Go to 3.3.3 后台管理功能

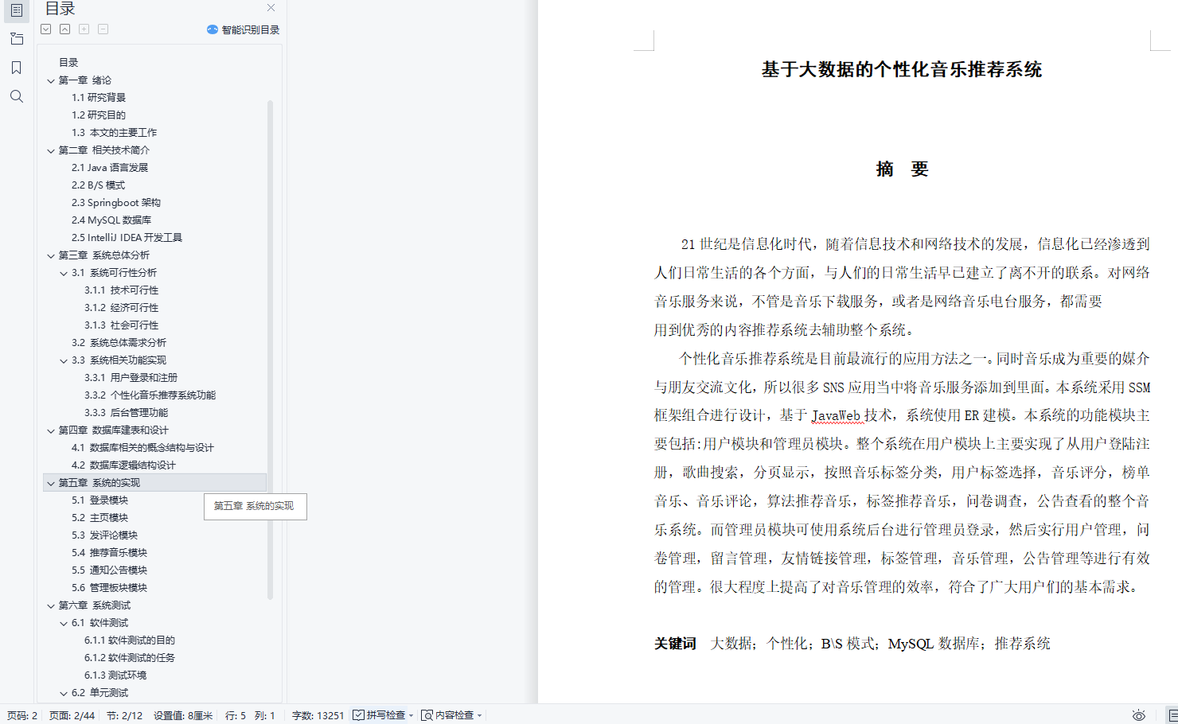click(127, 412)
